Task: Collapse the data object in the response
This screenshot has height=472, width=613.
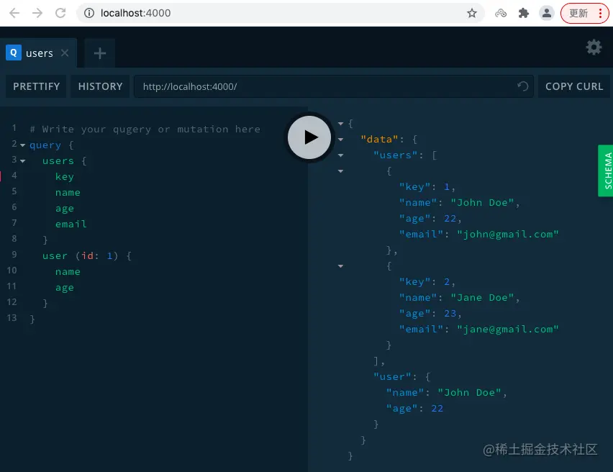Action: pyautogui.click(x=340, y=138)
